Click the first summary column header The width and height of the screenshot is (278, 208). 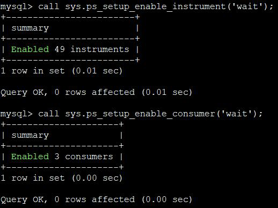(30, 28)
